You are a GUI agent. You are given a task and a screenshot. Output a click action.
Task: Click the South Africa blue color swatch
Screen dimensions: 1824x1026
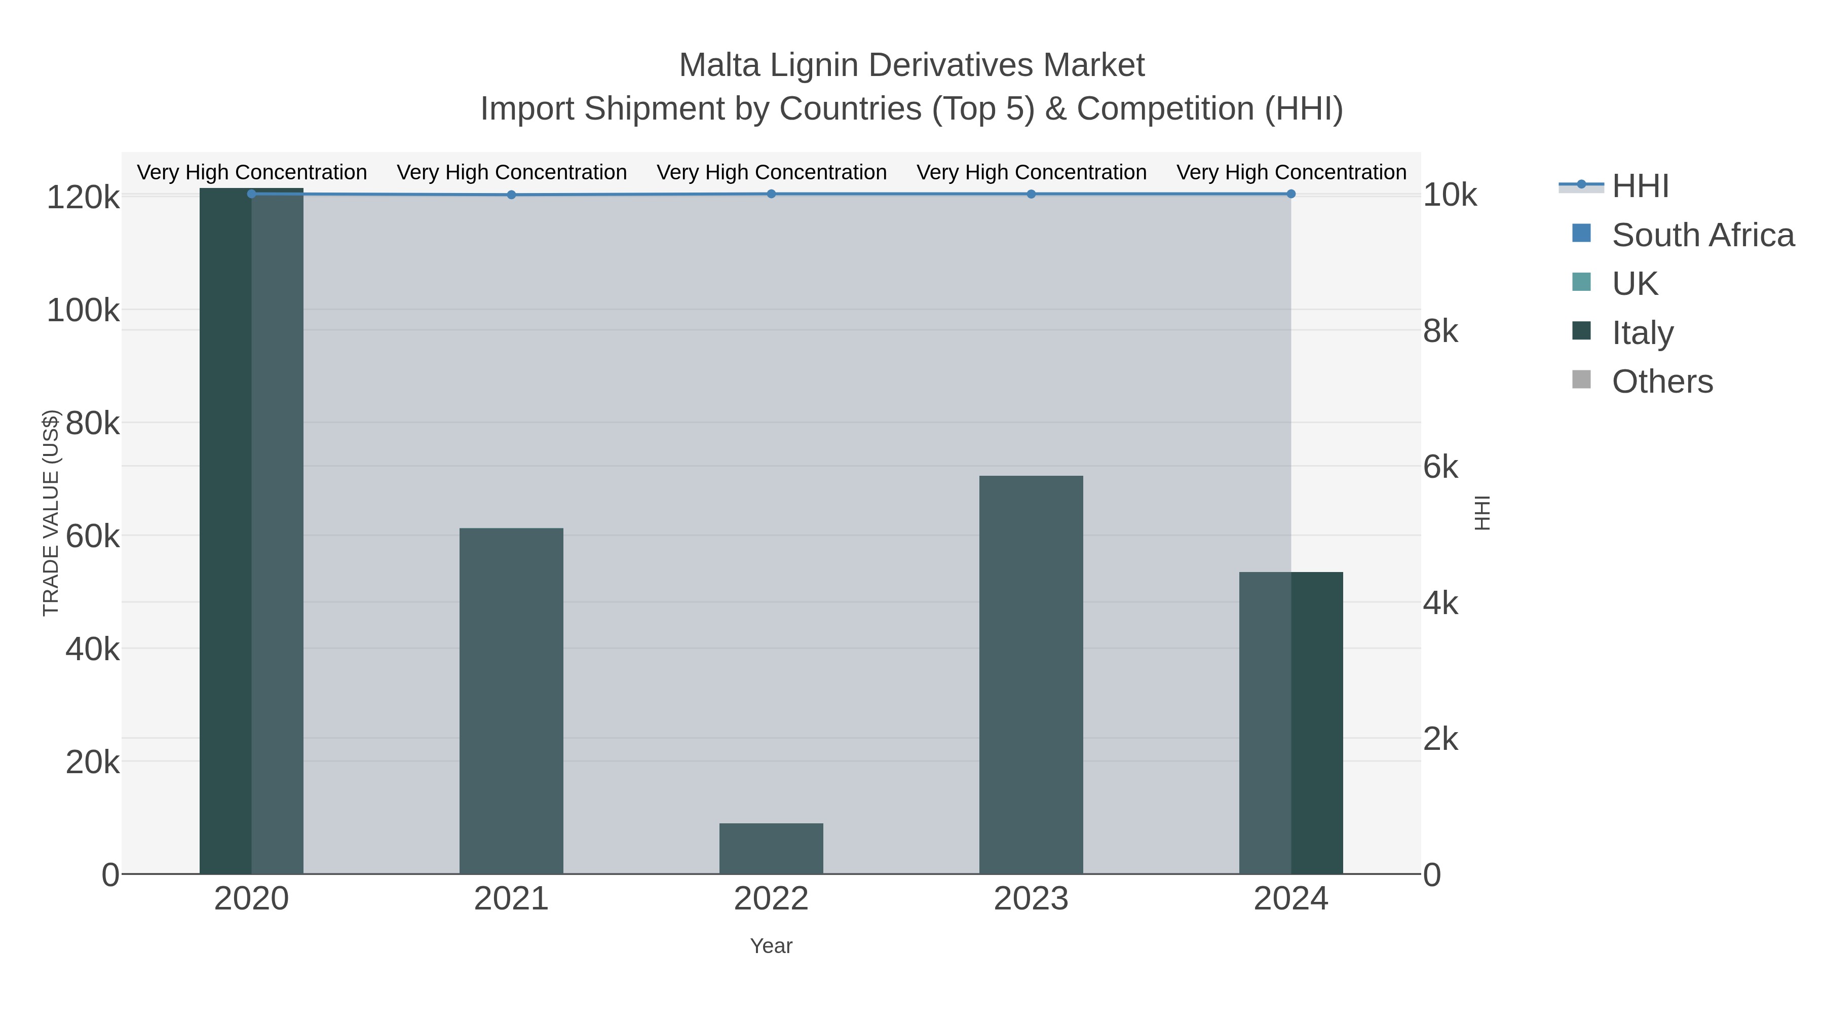point(1581,233)
